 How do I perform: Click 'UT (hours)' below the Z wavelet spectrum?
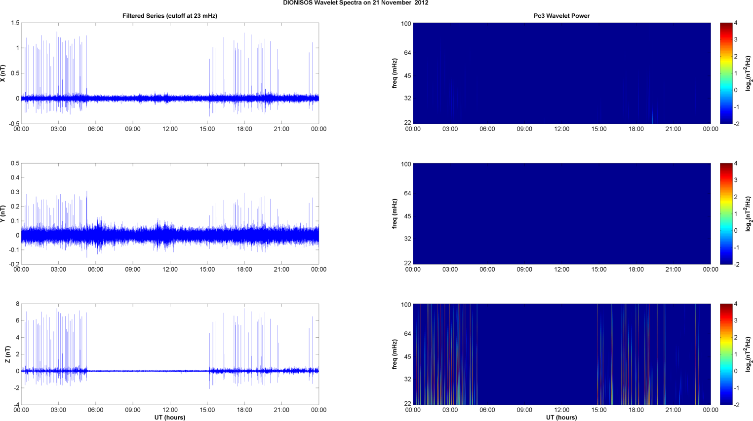(x=561, y=417)
